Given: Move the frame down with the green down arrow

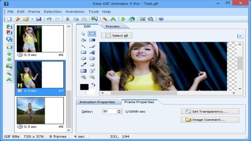Looking at the screenshot, I should tap(9, 59).
